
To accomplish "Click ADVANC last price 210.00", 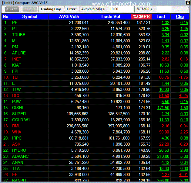I will coord(163,156).
